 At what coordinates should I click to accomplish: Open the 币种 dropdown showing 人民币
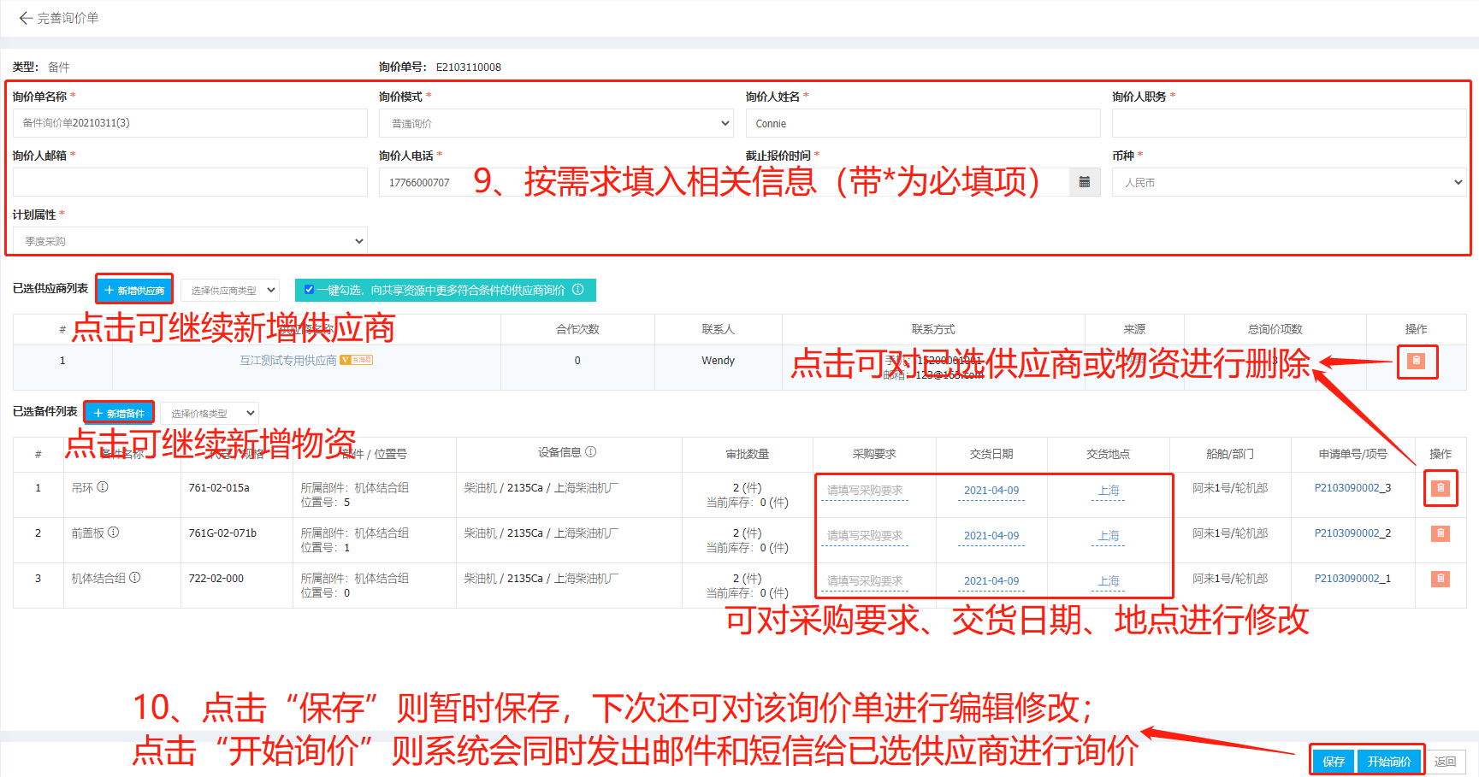coord(1289,182)
